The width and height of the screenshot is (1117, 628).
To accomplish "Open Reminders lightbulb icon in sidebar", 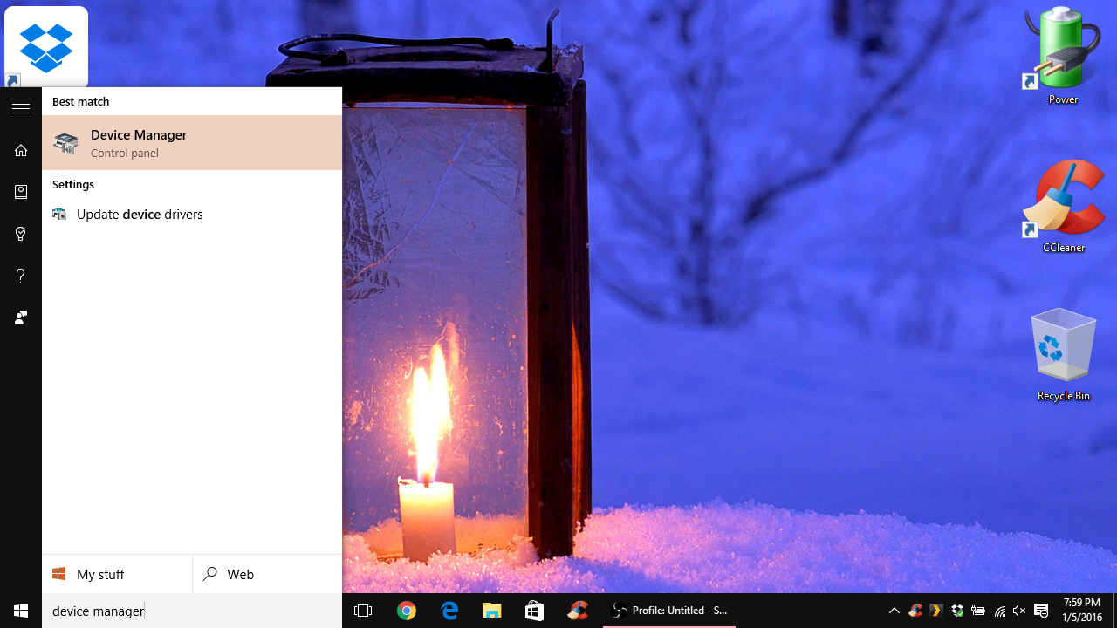I will pos(21,234).
